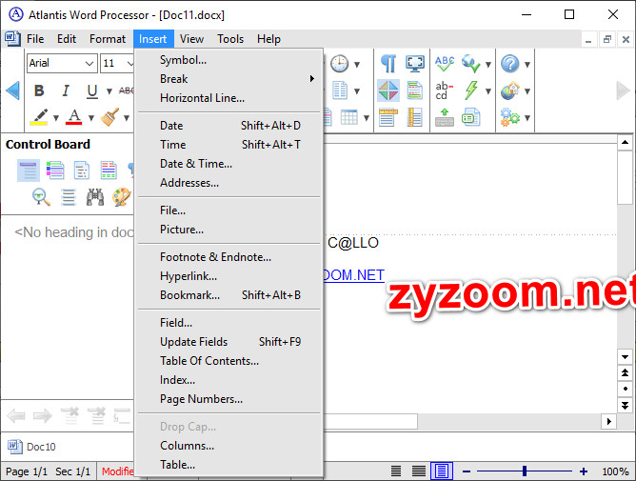Open the Tools menu
The width and height of the screenshot is (636, 481).
coord(230,39)
